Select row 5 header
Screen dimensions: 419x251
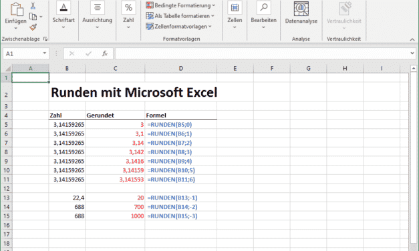point(6,125)
